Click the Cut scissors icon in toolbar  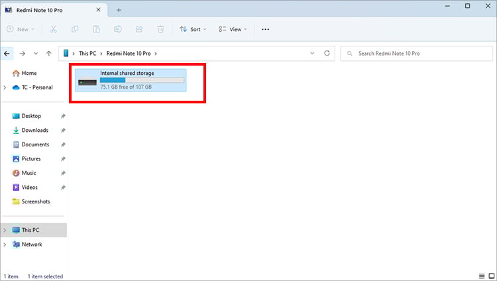(54, 29)
